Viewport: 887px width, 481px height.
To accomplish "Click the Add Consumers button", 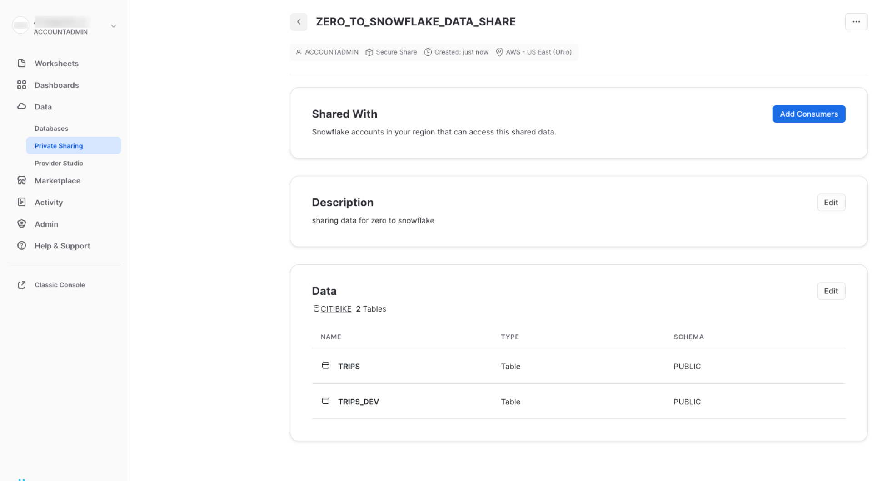I will pyautogui.click(x=808, y=114).
